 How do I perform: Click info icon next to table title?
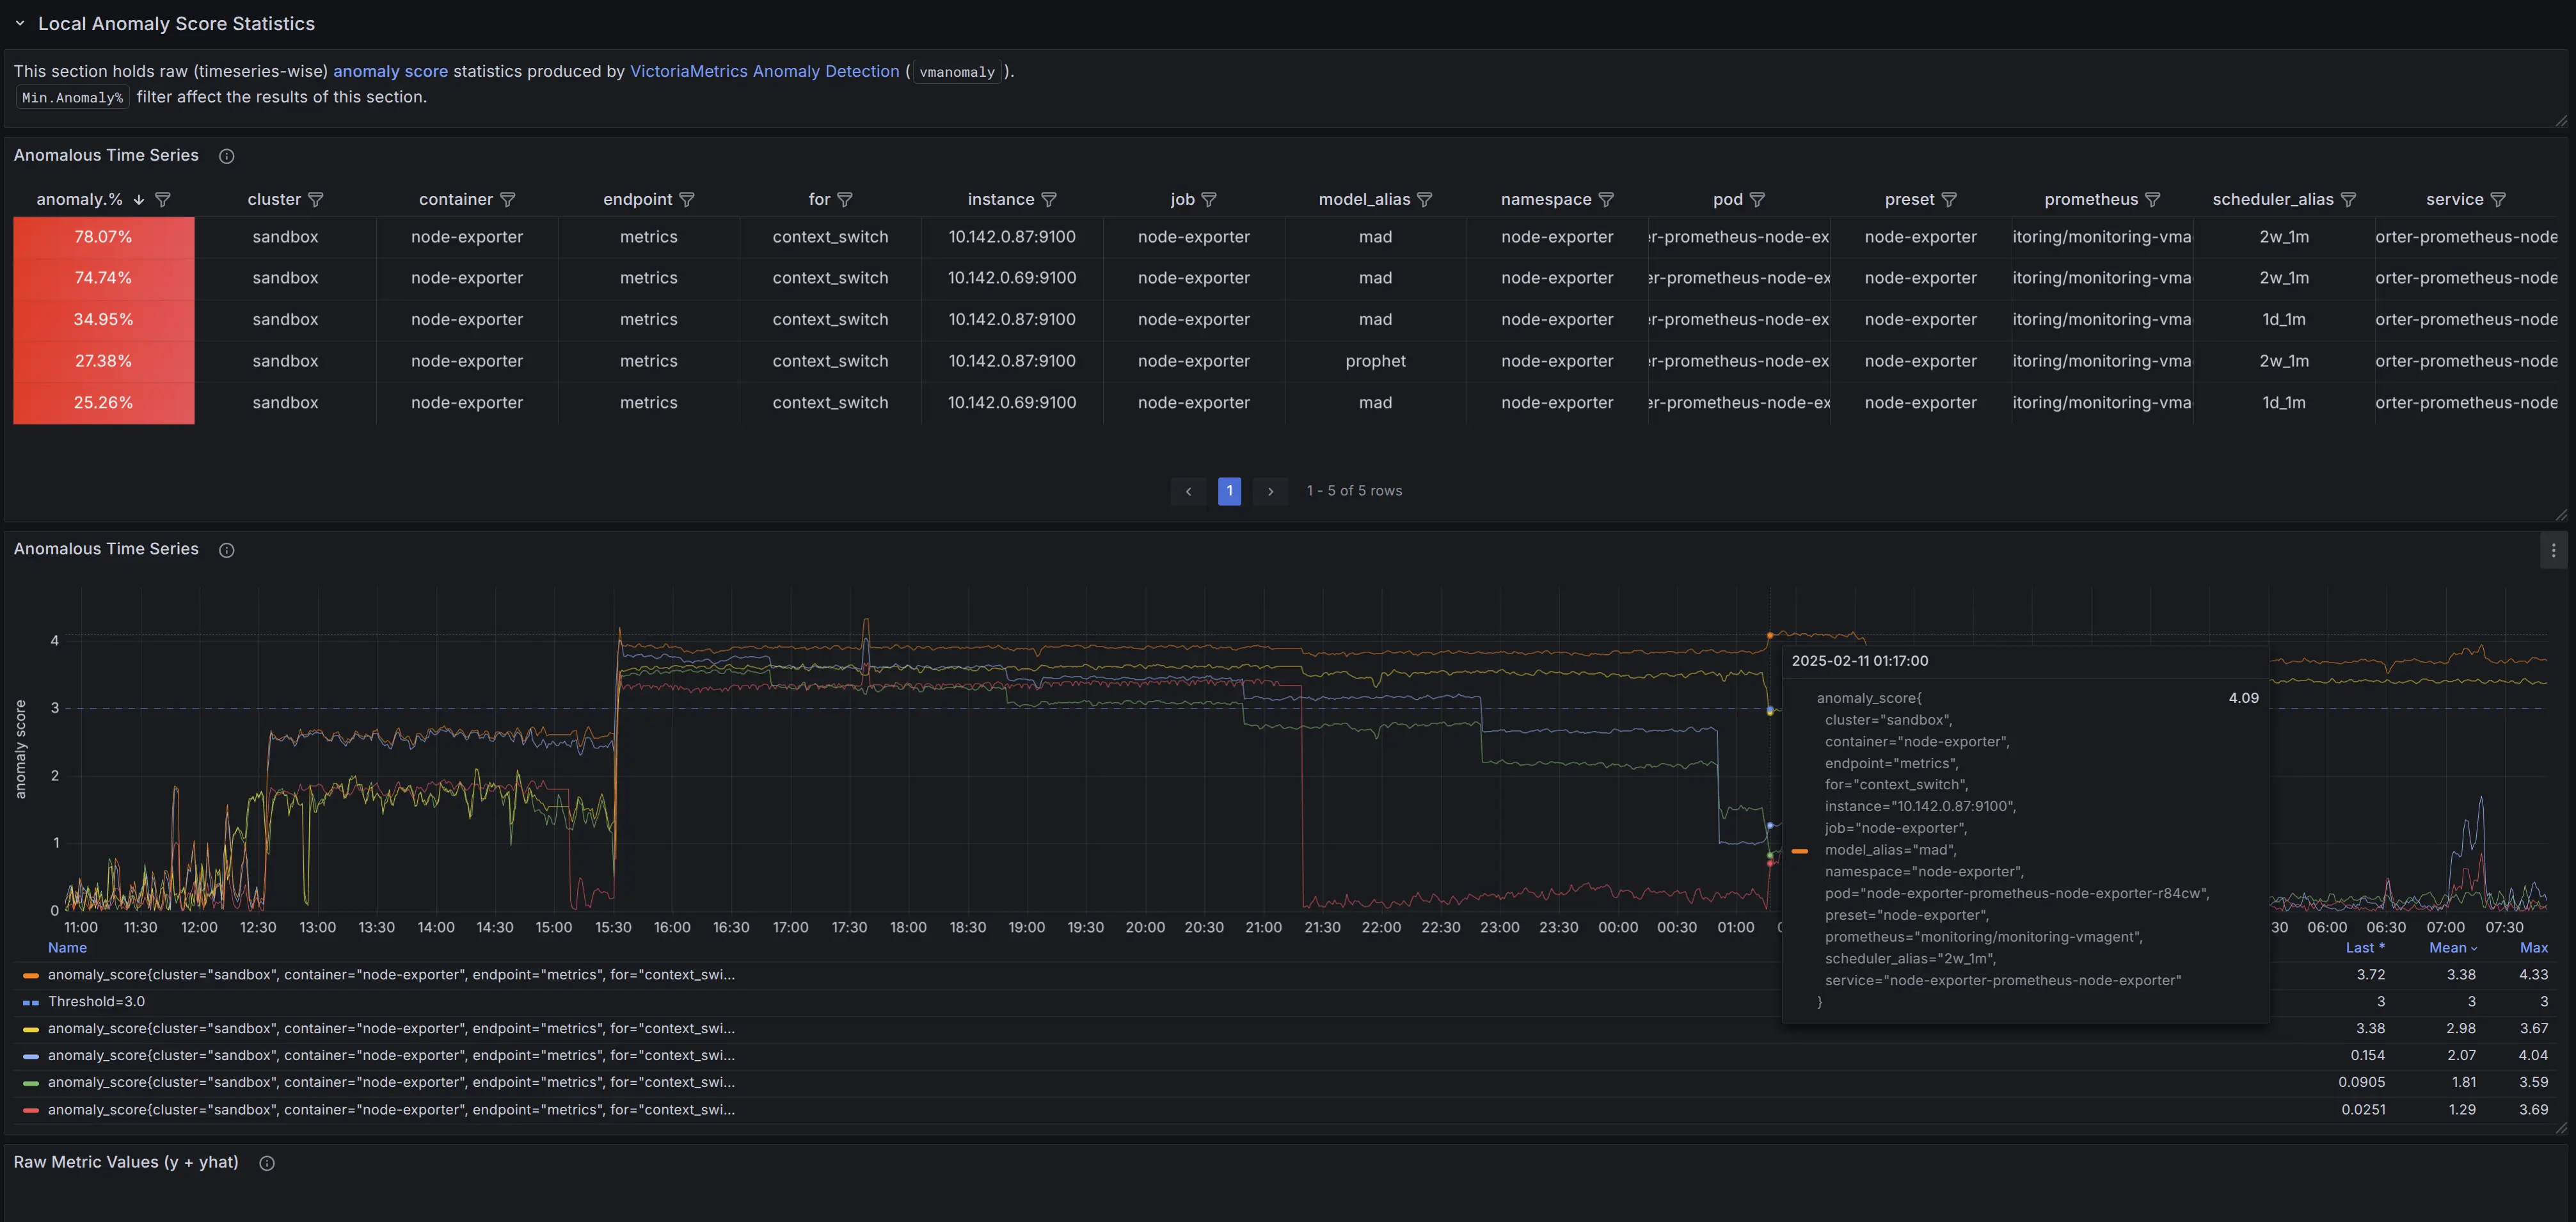(x=226, y=156)
